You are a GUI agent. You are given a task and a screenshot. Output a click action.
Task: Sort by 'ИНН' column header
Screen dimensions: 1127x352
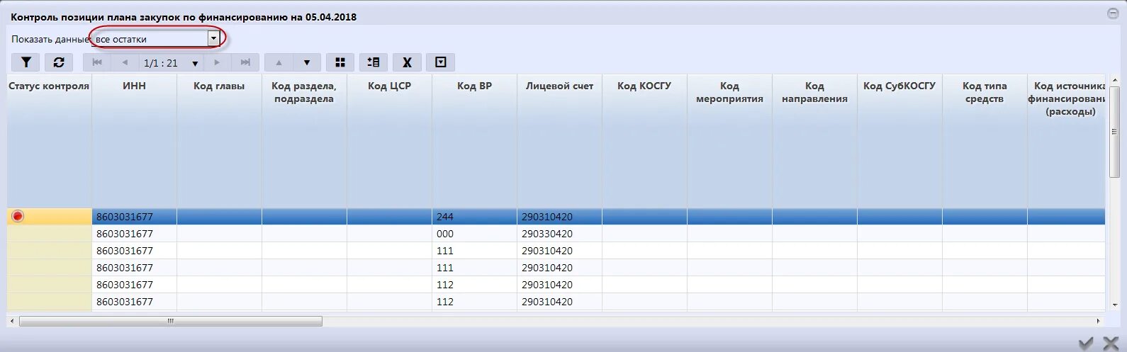(x=134, y=140)
